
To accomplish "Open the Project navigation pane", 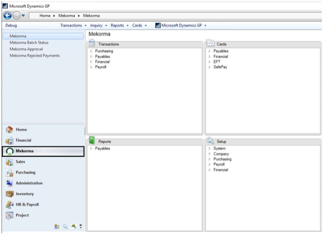I will pos(43,215).
